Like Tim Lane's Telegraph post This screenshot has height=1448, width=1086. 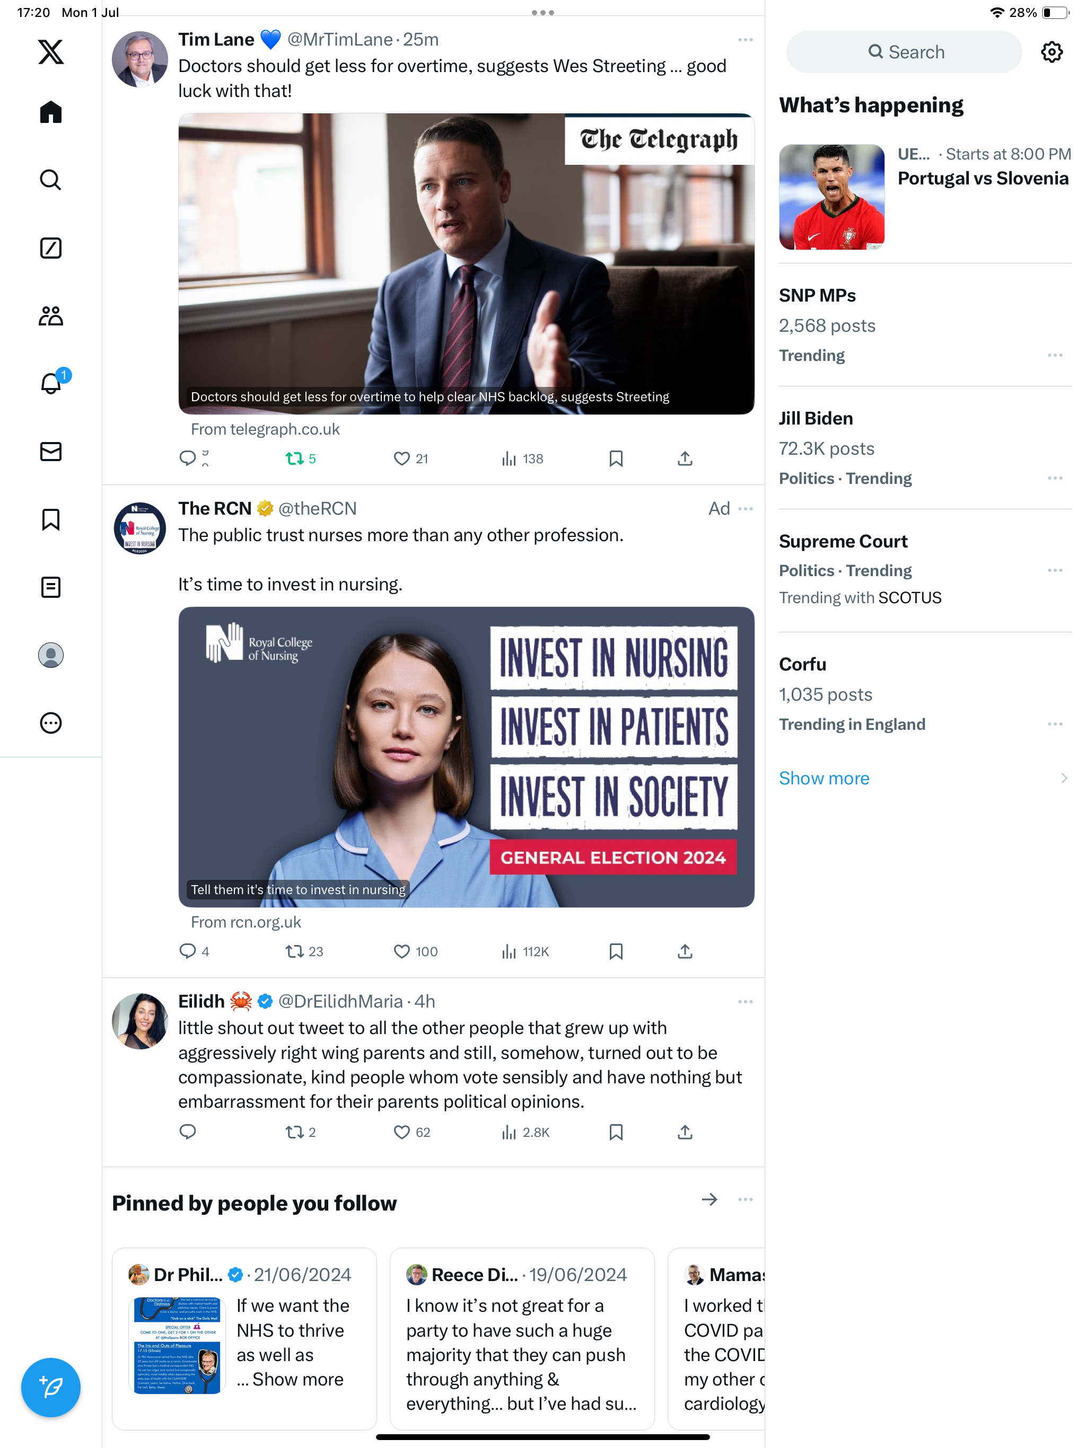pyautogui.click(x=401, y=459)
